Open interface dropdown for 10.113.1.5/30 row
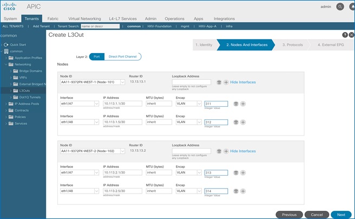 pyautogui.click(x=96, y=122)
